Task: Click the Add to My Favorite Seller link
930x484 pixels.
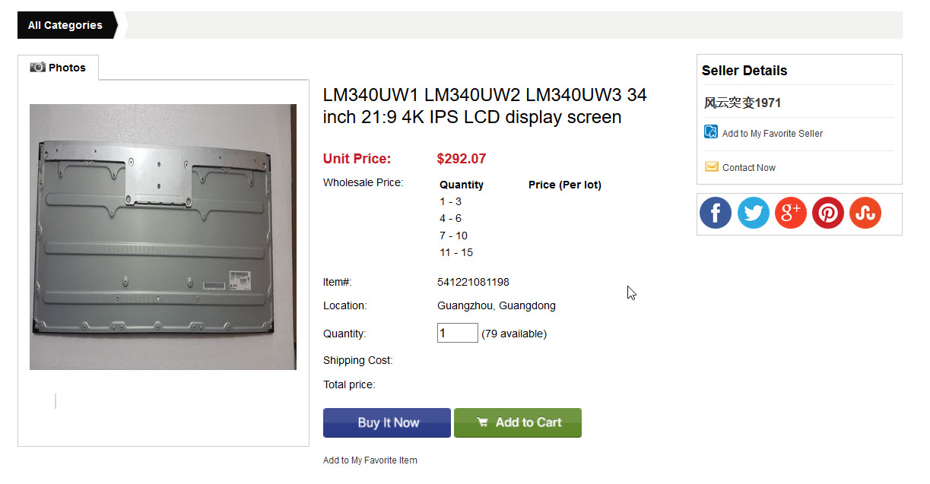Action: pos(773,133)
